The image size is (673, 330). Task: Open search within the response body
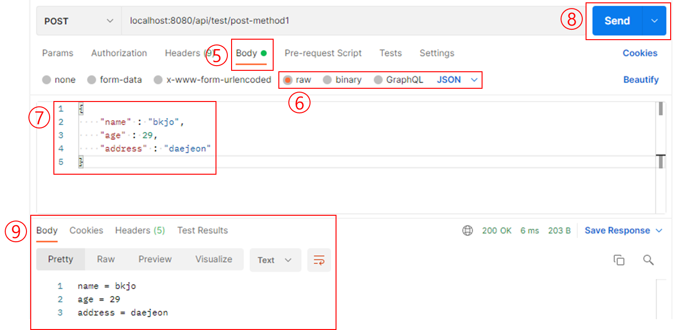point(648,260)
